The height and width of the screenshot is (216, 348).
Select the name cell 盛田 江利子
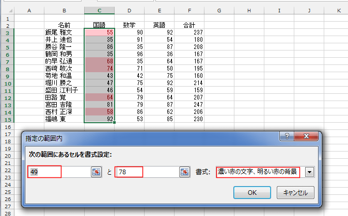64,90
